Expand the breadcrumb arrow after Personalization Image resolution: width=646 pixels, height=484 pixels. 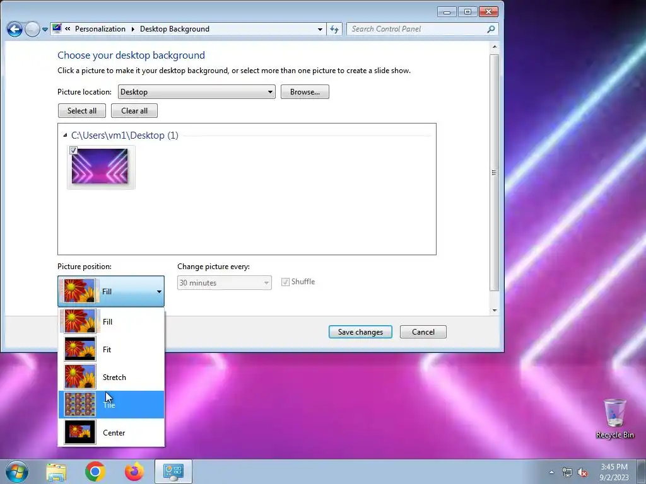(132, 29)
